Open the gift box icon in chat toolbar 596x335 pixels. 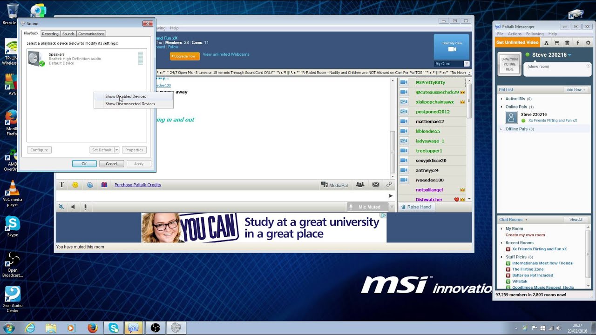[x=104, y=185]
